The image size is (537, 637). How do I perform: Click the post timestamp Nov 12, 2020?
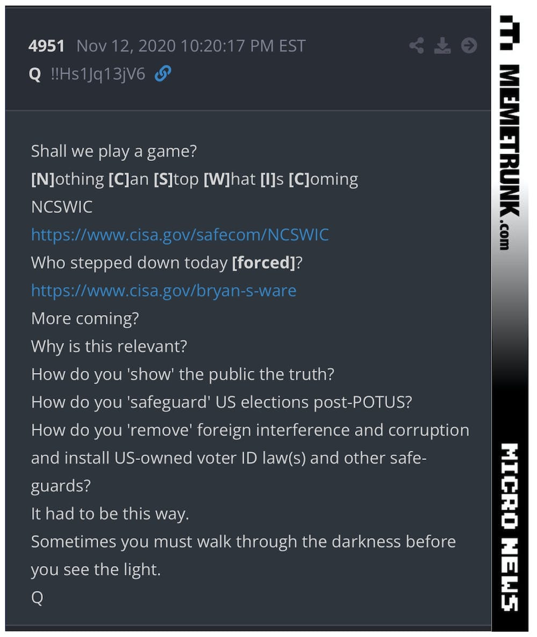click(x=191, y=46)
